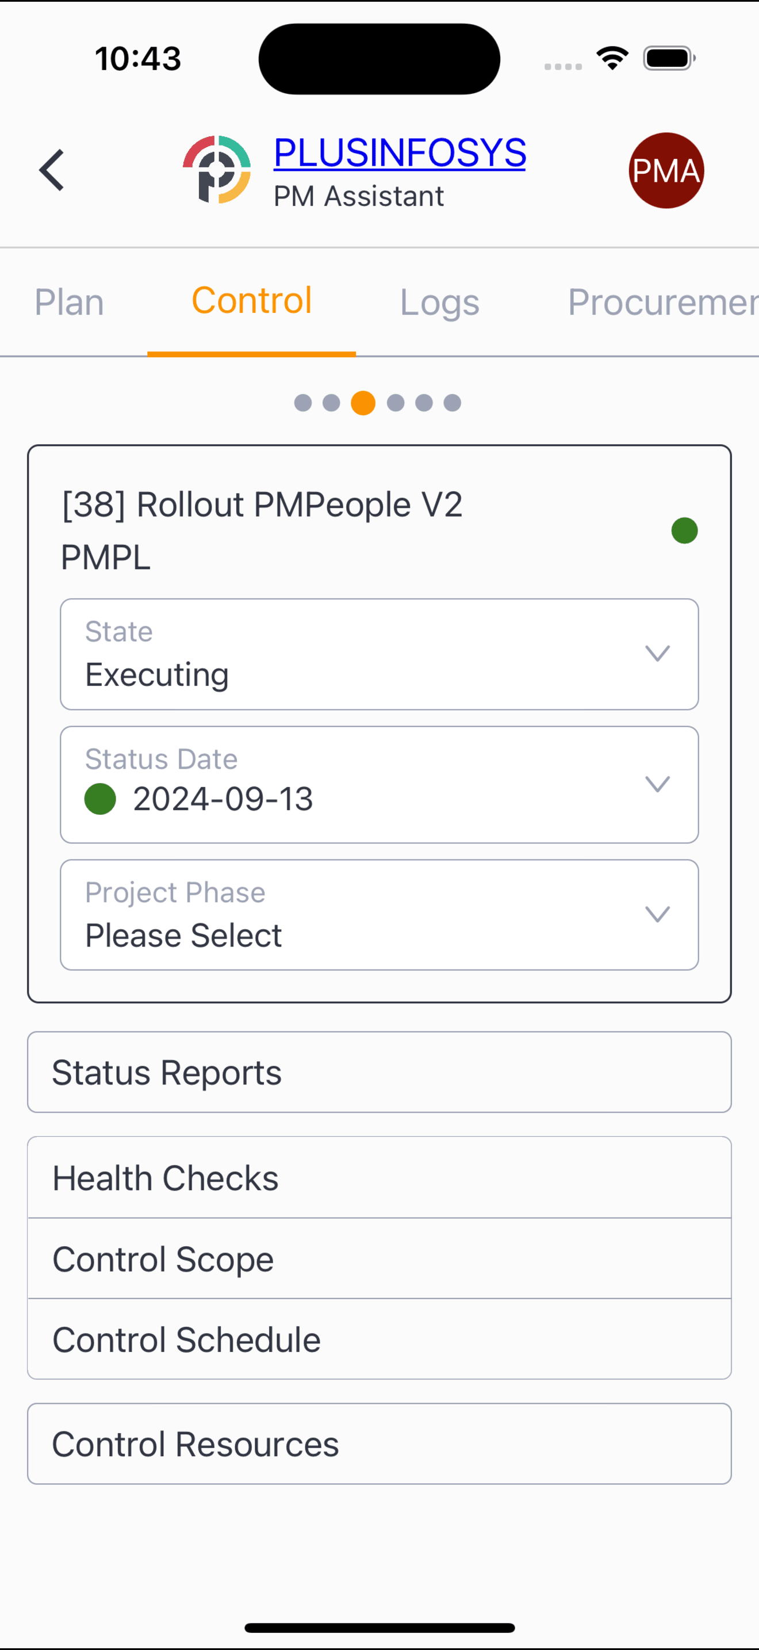Tap the back arrow icon

52,170
